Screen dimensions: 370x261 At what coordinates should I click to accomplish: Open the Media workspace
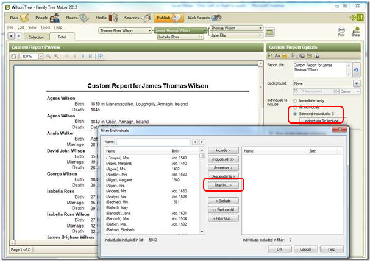[x=106, y=18]
